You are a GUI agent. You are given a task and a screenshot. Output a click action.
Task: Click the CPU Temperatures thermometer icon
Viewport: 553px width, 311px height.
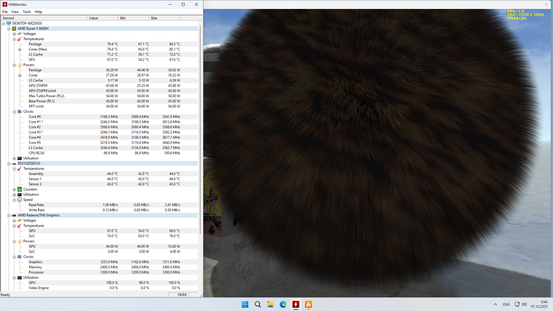(20, 39)
